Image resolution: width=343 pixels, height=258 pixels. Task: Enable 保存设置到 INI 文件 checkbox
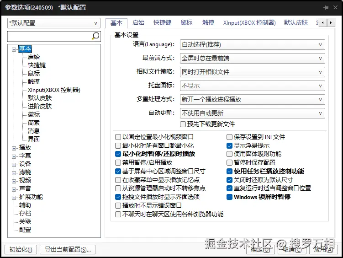coord(229,137)
